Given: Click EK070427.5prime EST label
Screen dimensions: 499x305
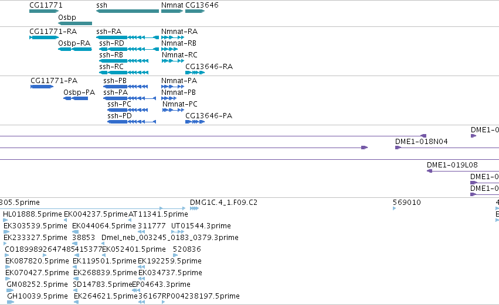Looking at the screenshot, I should click(x=37, y=273).
